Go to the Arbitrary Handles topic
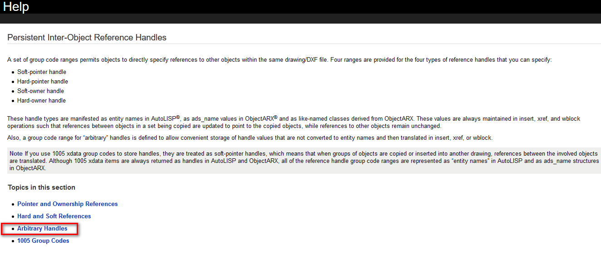The width and height of the screenshot is (601, 255). click(42, 228)
